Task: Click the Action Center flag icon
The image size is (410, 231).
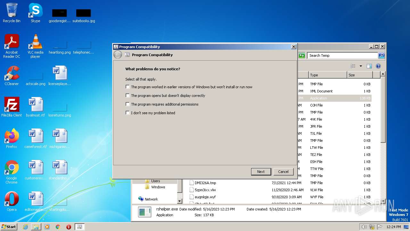Action: pyautogui.click(x=380, y=227)
